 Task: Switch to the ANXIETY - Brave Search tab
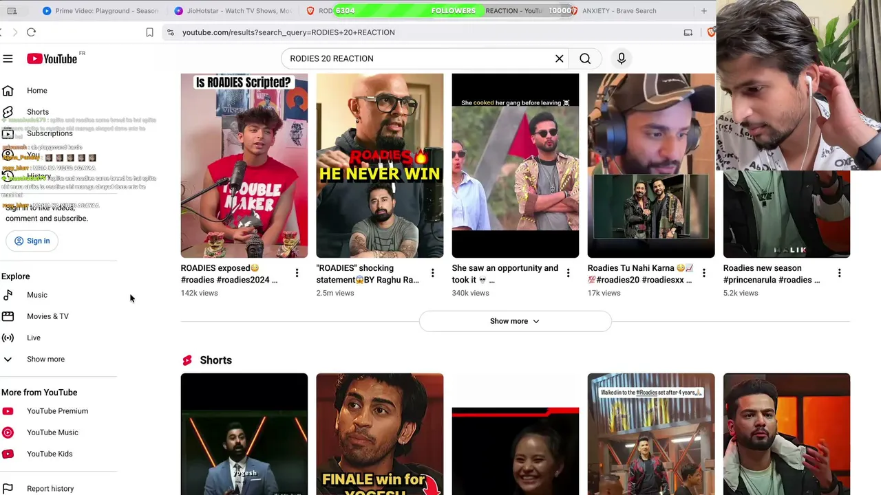point(619,11)
